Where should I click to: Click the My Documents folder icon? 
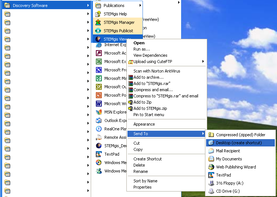[x=211, y=159]
